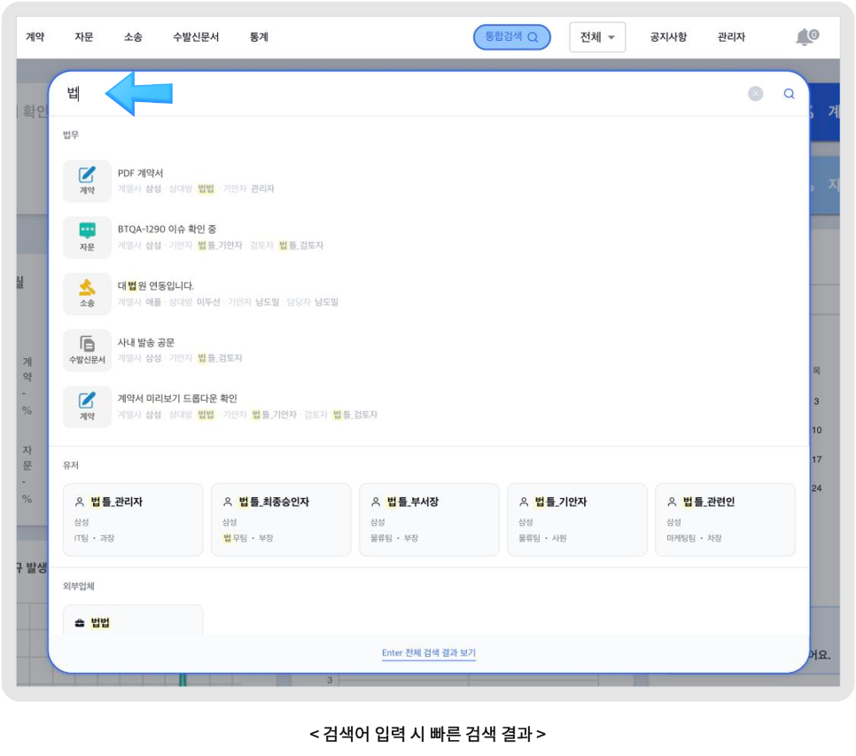Click the briefcase icon on 법법 card
Screen dimensions: 856x756
[80, 623]
